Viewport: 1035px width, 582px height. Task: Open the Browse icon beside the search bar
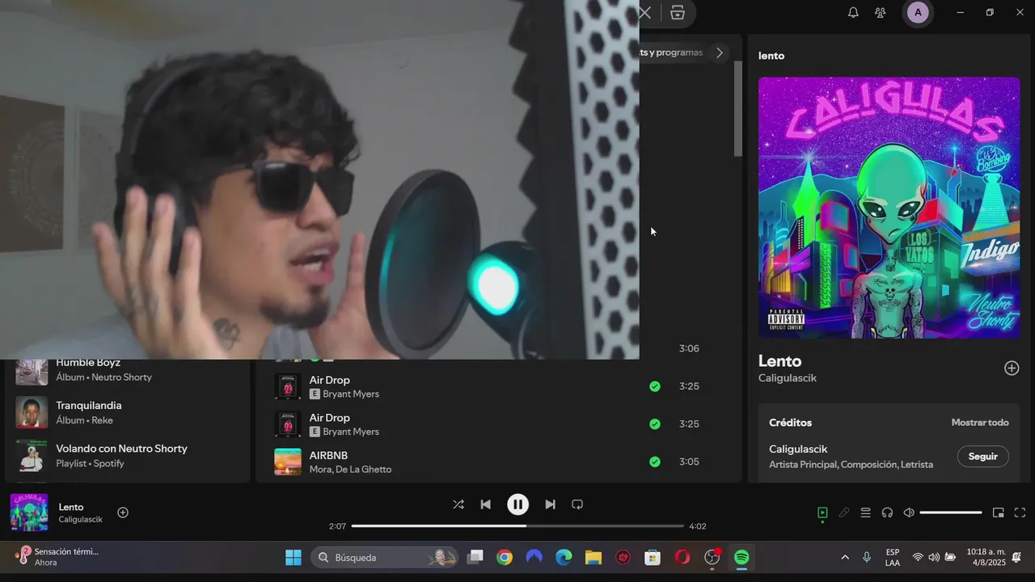click(678, 13)
